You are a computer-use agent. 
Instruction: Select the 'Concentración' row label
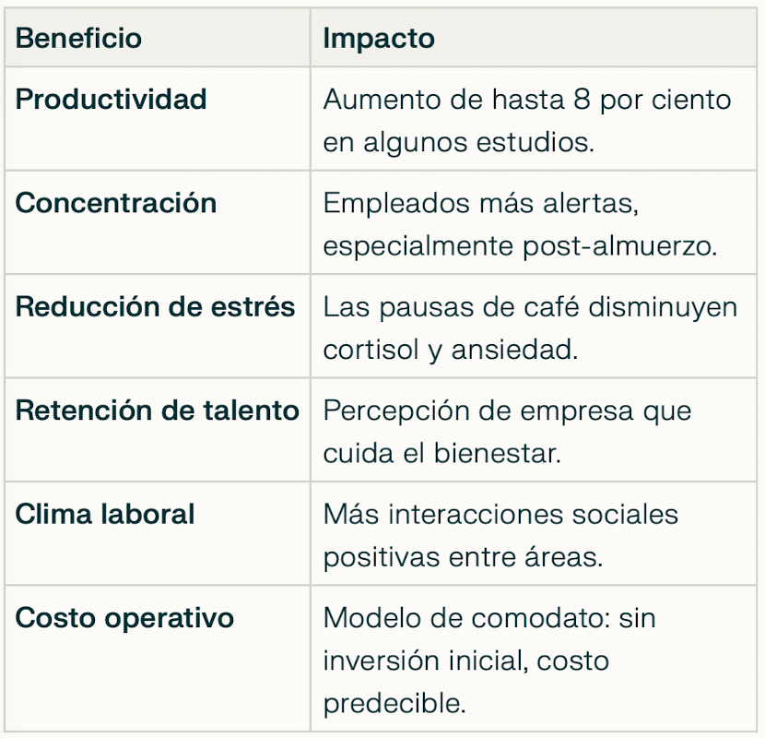point(116,204)
